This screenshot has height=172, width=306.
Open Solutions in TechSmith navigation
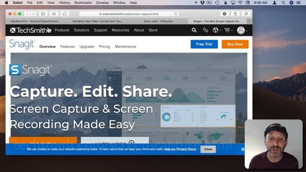click(x=81, y=30)
